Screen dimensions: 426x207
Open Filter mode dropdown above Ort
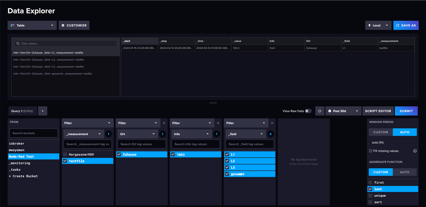[137, 123]
